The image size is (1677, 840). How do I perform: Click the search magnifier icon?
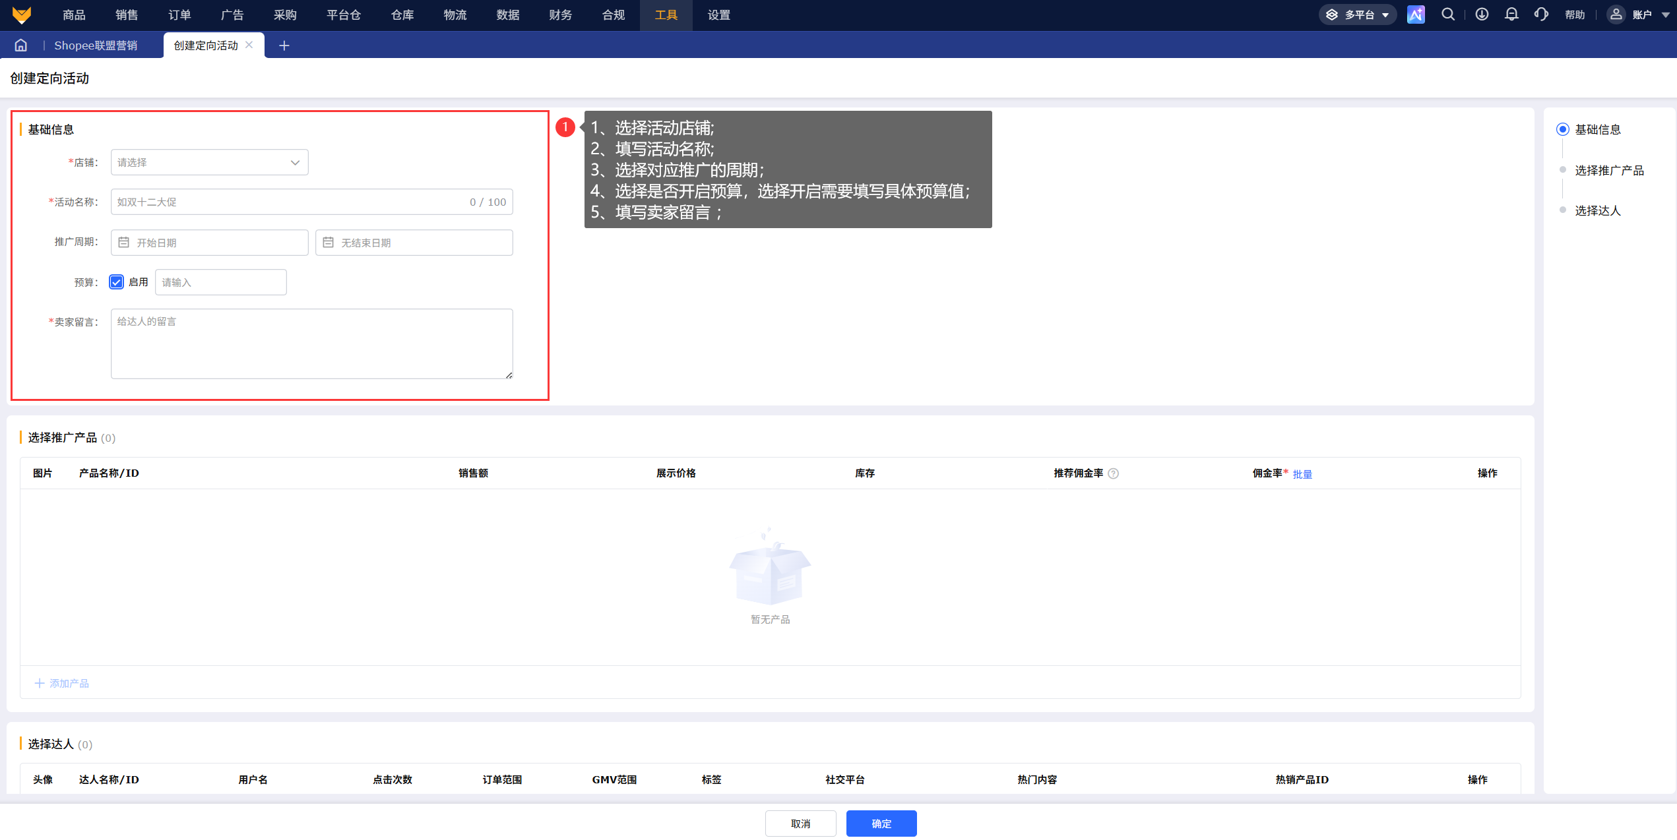point(1448,15)
